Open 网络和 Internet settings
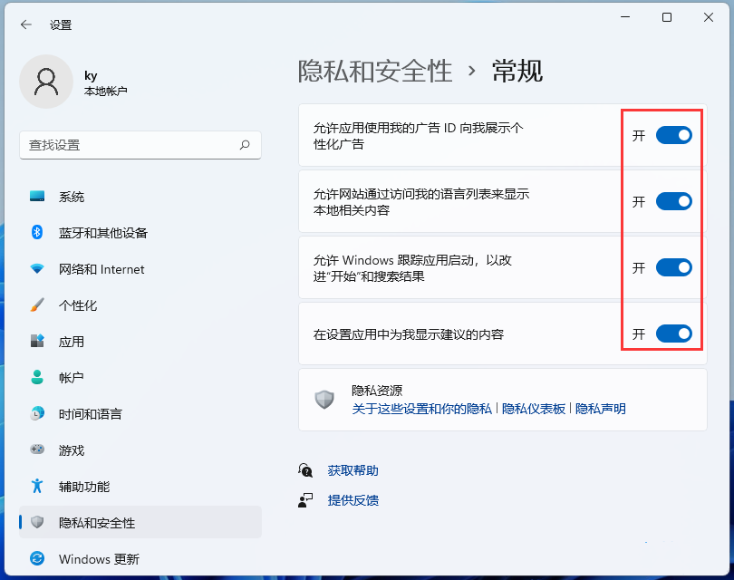Image resolution: width=734 pixels, height=580 pixels. click(140, 269)
